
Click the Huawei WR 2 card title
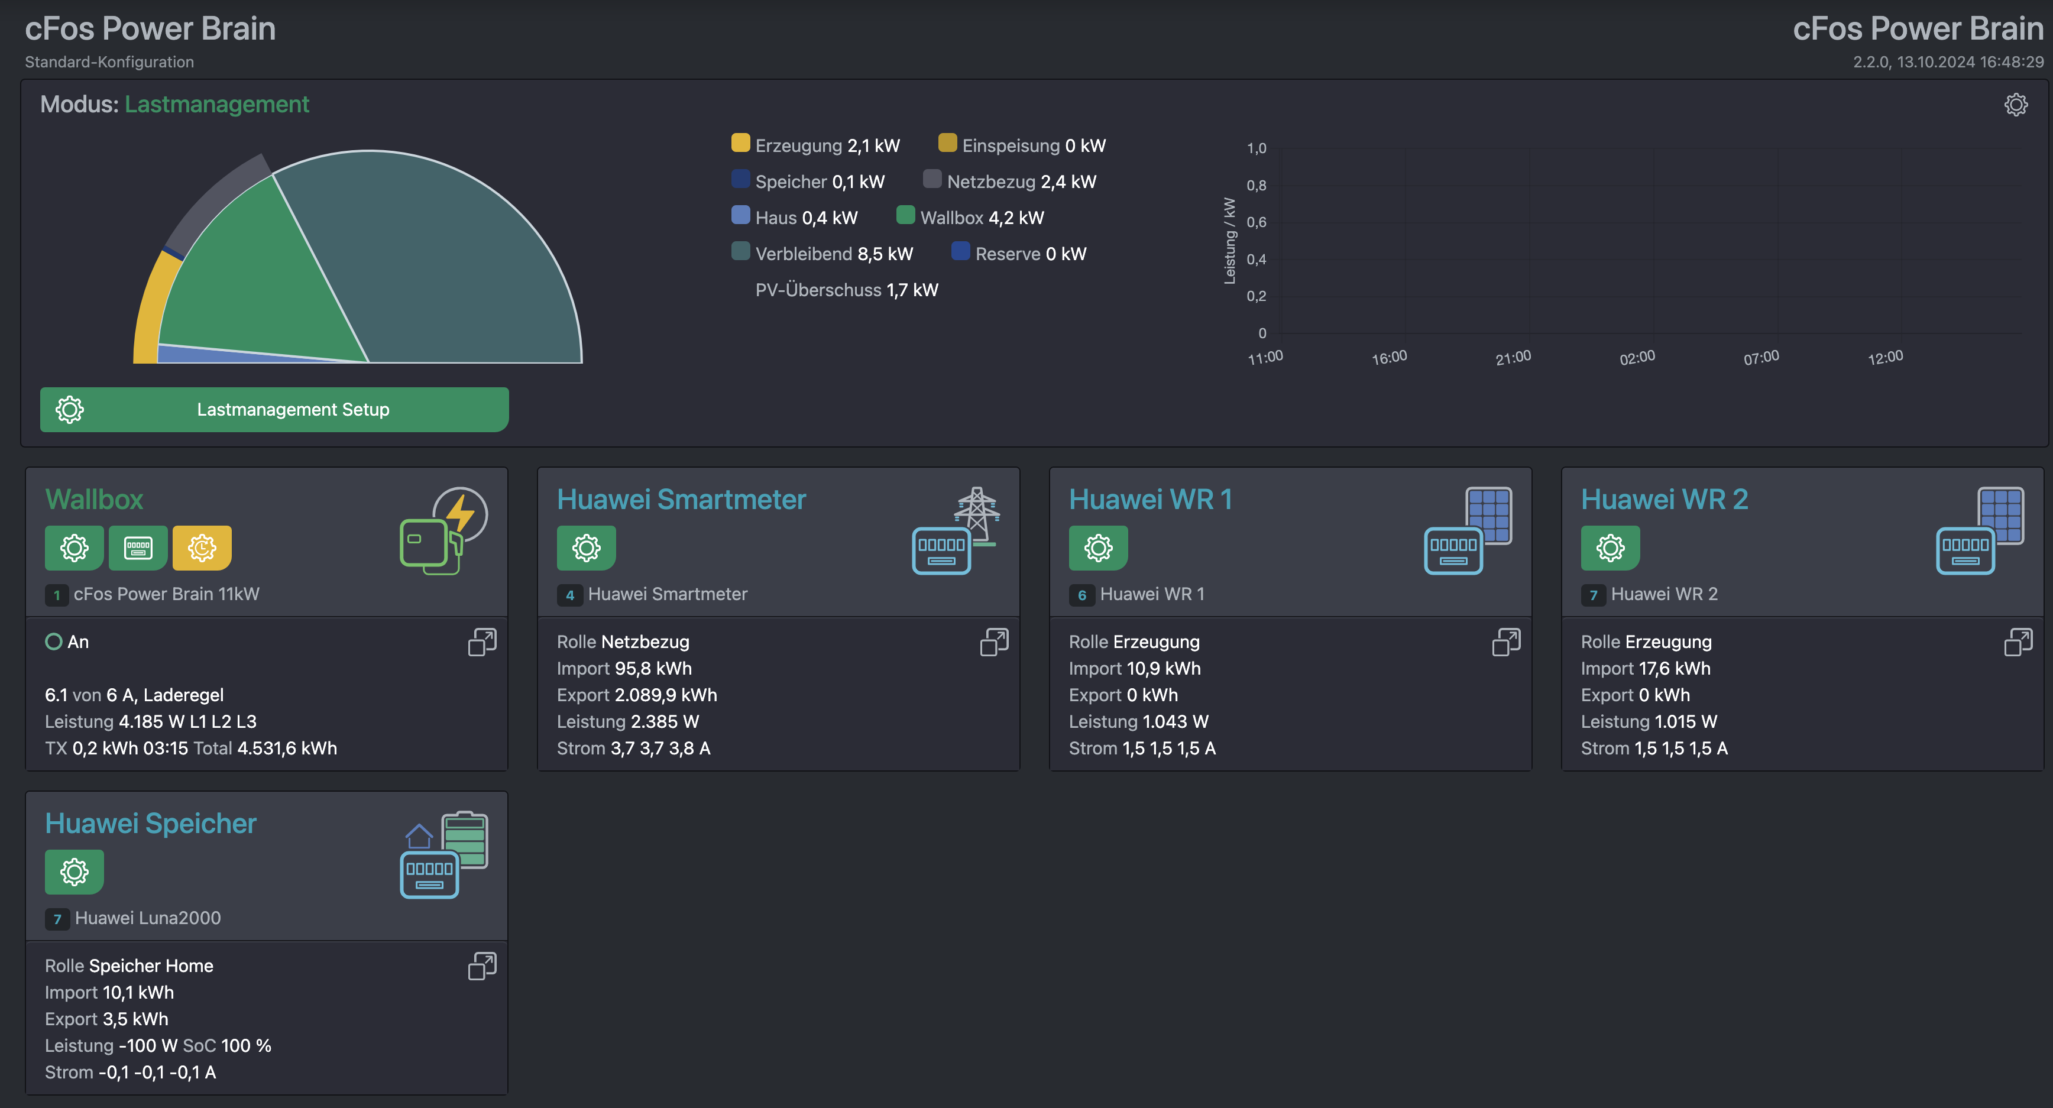click(1664, 499)
